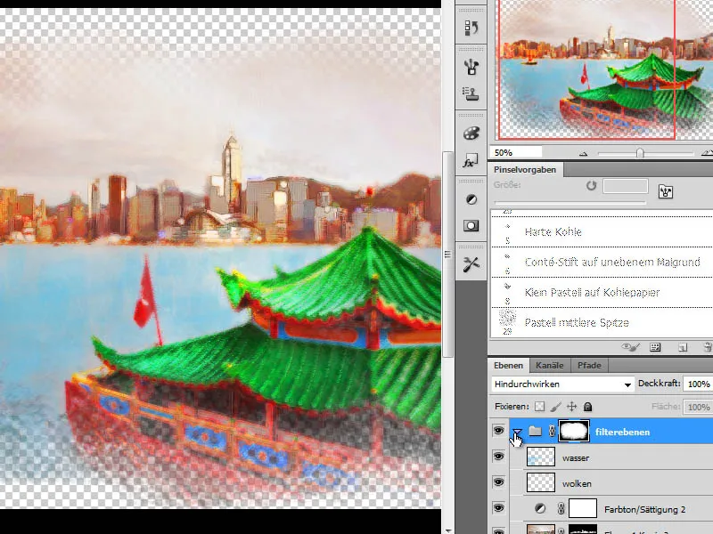Screen dimensions: 713x534
Task: Open the Color palette panel icon
Action: (x=471, y=133)
